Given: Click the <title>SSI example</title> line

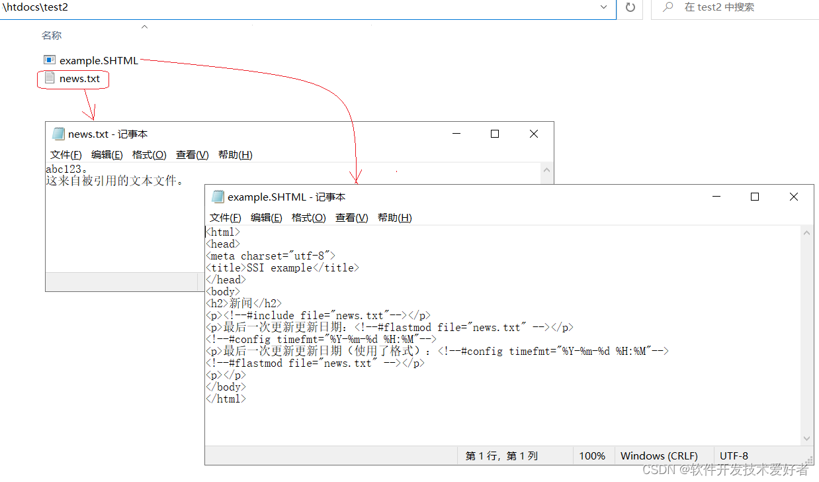Looking at the screenshot, I should tap(282, 268).
